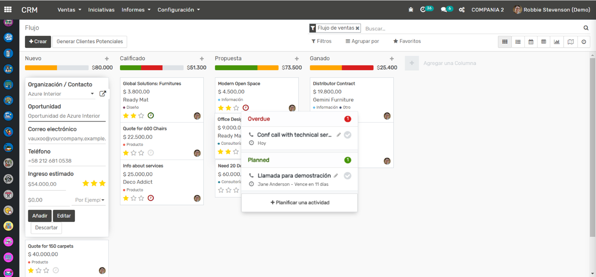
Task: Switch to calendar view
Action: tap(531, 42)
